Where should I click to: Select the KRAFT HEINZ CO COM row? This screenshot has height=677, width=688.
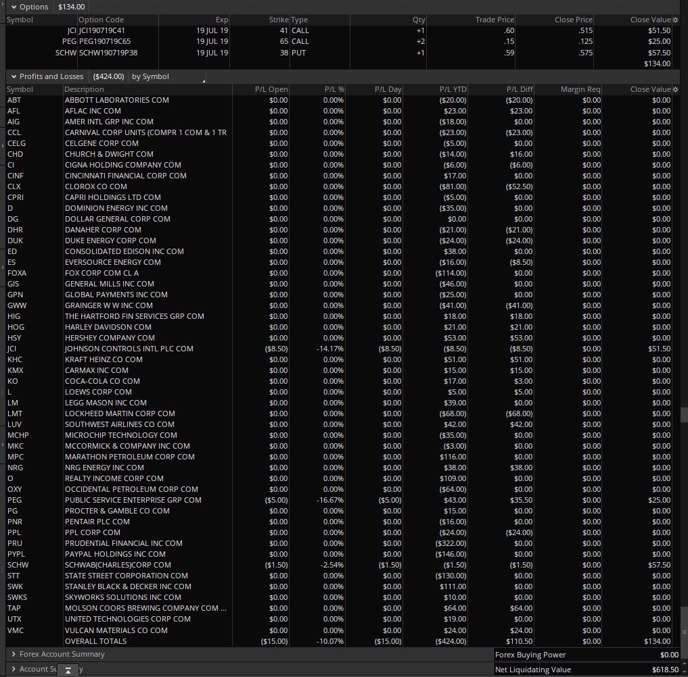339,359
